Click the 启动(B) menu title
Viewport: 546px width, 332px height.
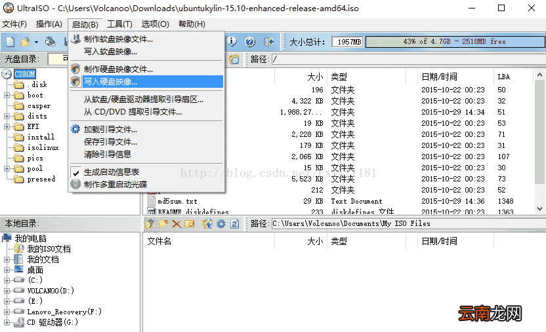[85, 24]
